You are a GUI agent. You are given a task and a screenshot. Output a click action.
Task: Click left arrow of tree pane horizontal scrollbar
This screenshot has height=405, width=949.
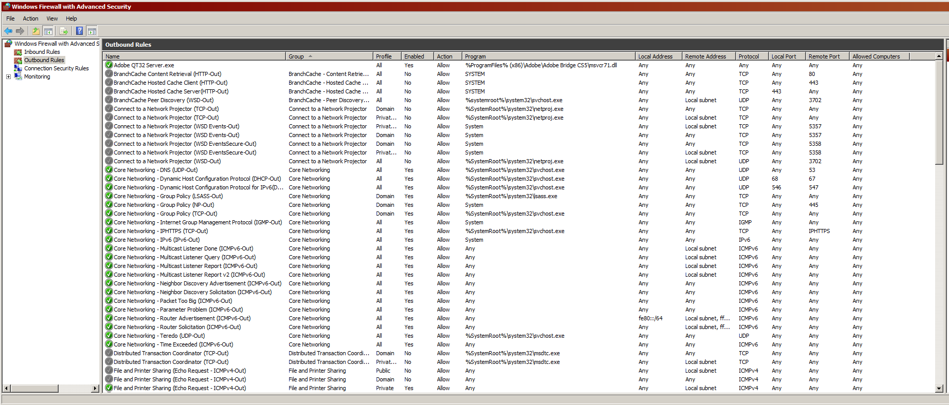7,389
